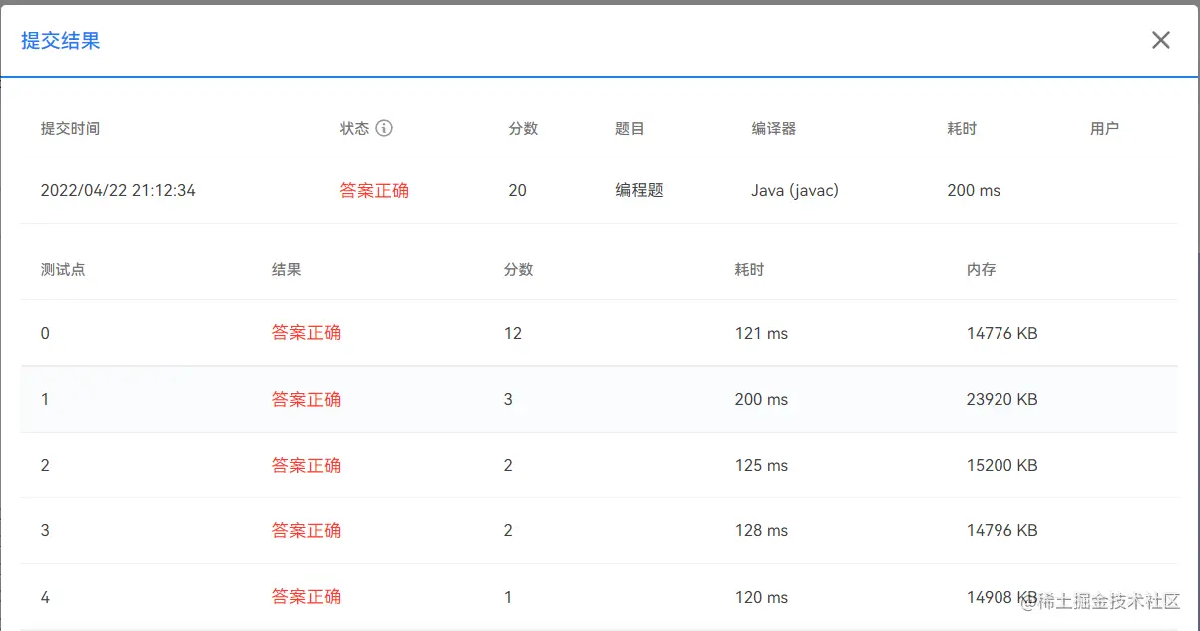Select test point 0 row number

pyautogui.click(x=45, y=333)
